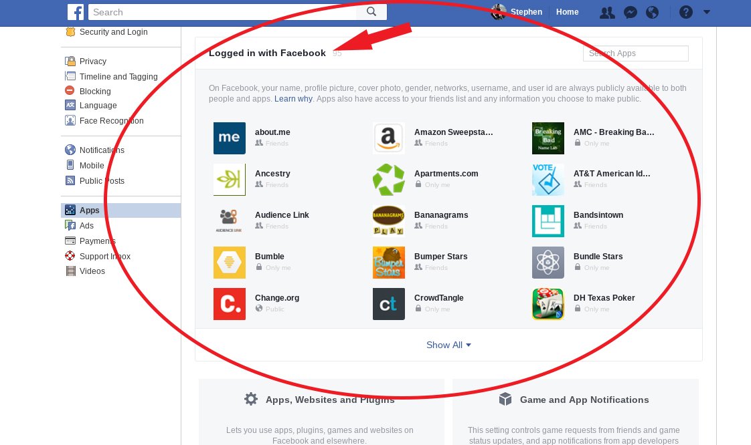This screenshot has height=445, width=751.
Task: Click the Change.org red app icon
Action: tap(230, 304)
